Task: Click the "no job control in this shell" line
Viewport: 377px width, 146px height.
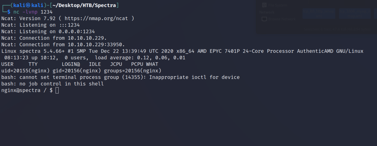Action: 53,84
